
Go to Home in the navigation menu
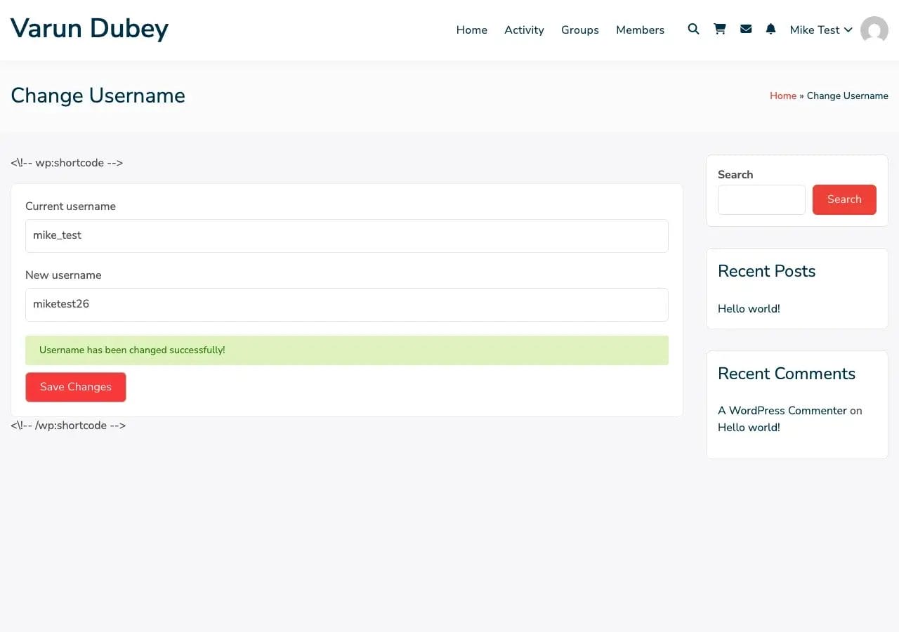tap(471, 29)
